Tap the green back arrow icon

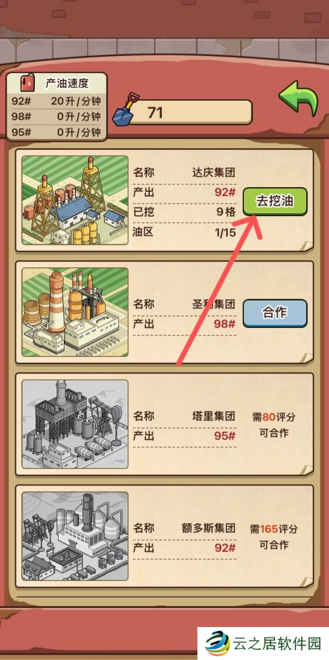(x=299, y=97)
